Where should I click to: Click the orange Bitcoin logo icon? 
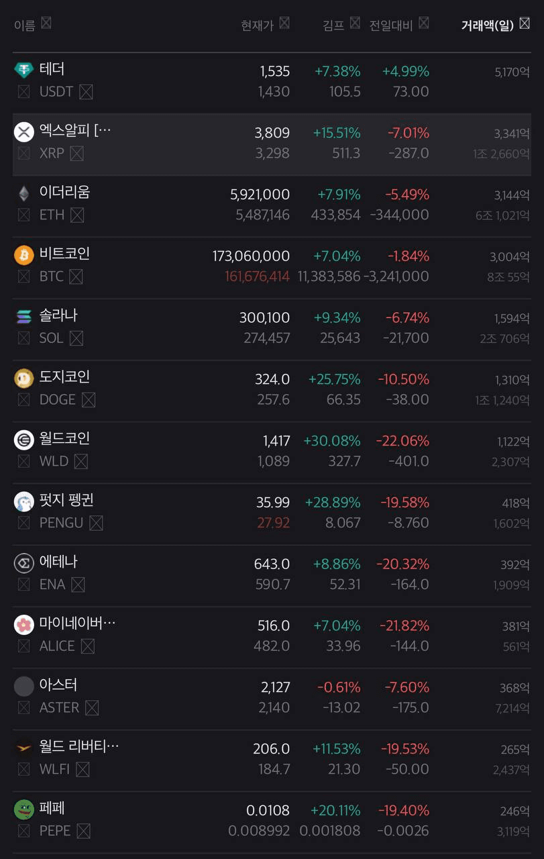click(24, 255)
